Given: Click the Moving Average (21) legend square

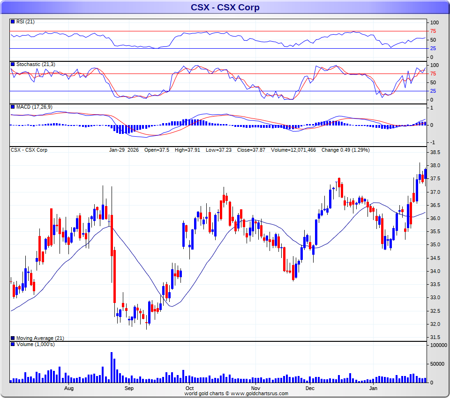Looking at the screenshot, I should click(x=13, y=338).
